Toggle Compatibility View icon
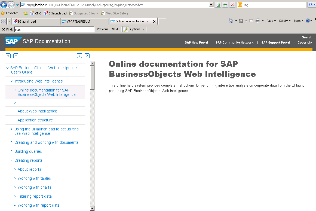This screenshot has height=211, width=316. click(x=218, y=5)
